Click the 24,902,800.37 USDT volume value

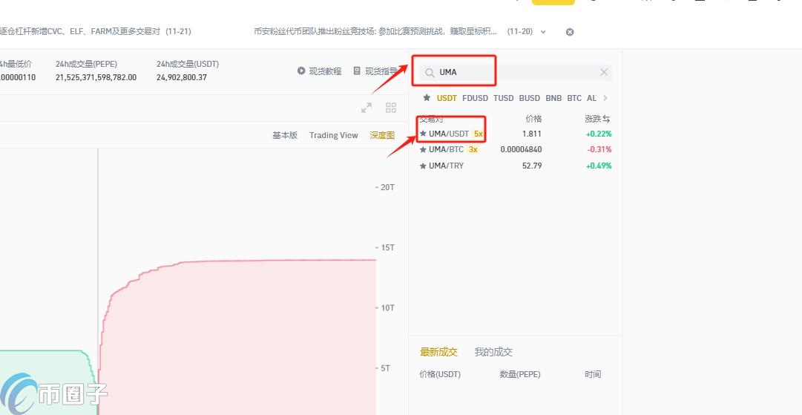point(182,77)
